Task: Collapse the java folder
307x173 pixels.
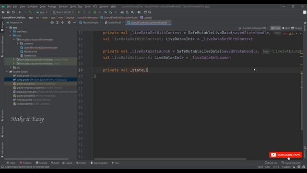Action: coord(11,36)
